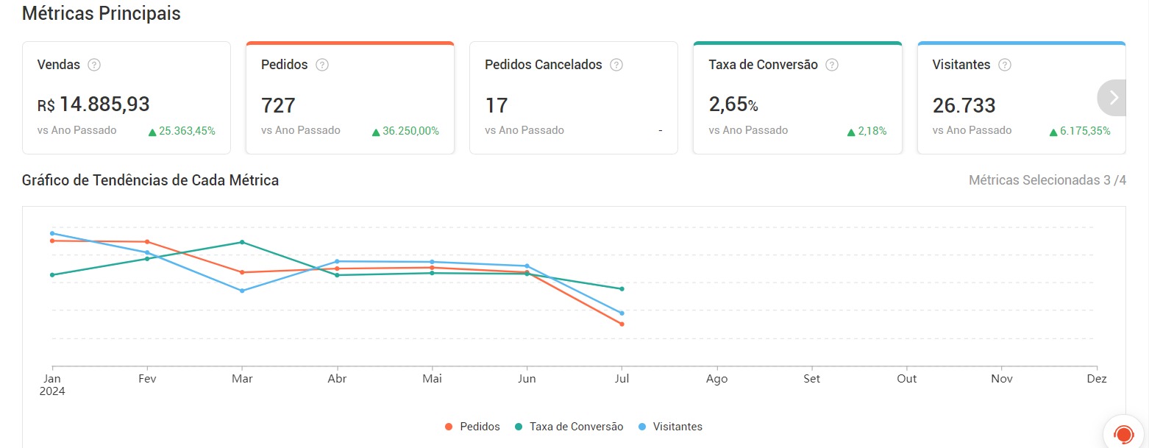
Task: Deselect the Taxa de Conversão card
Action: pos(797,98)
